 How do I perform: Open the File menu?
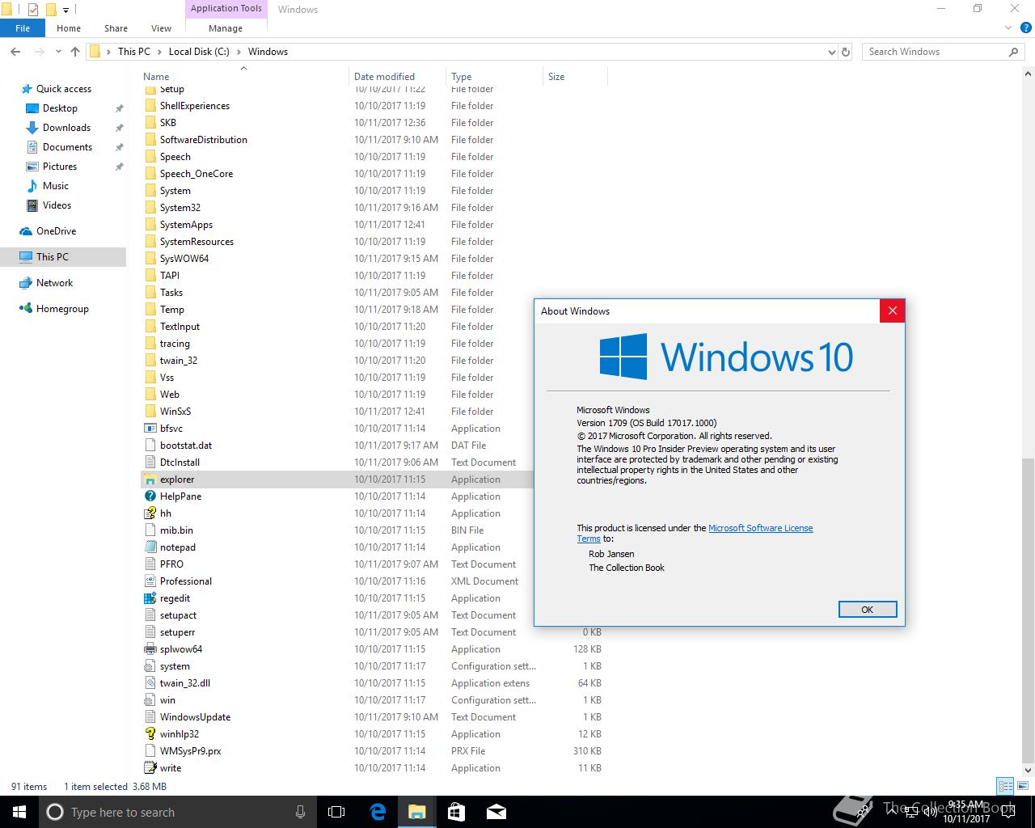click(23, 28)
